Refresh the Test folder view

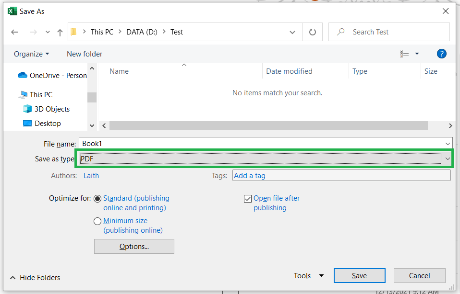coord(313,33)
